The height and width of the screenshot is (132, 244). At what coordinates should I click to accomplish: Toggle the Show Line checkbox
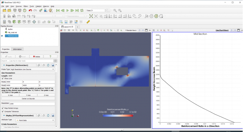2,78
